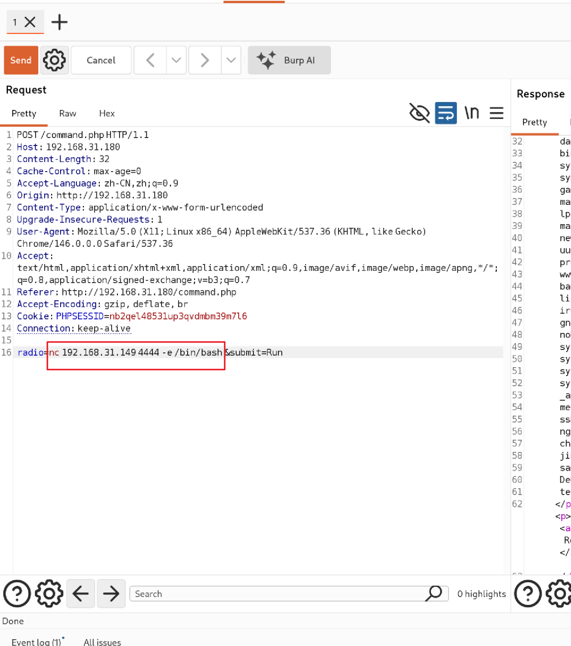Toggle hidden characters eye icon
The height and width of the screenshot is (646, 571).
click(x=419, y=113)
